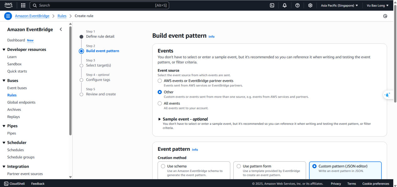Select Step 4 Configure tags

click(98, 80)
